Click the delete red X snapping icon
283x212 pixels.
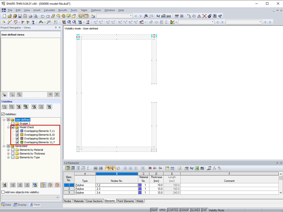[204, 16]
